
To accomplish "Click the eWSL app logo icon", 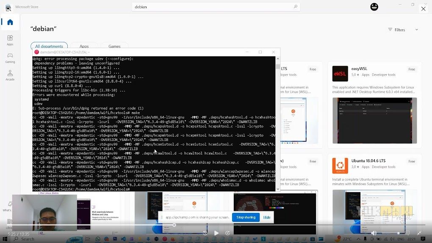I will pyautogui.click(x=340, y=74).
